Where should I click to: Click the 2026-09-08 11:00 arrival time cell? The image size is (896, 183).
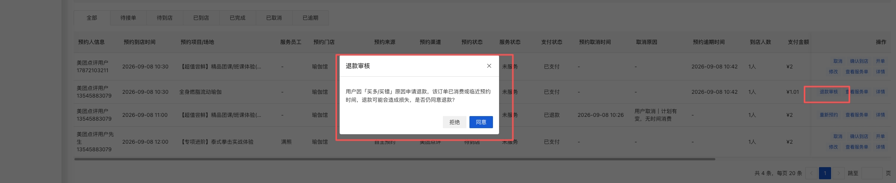(145, 115)
